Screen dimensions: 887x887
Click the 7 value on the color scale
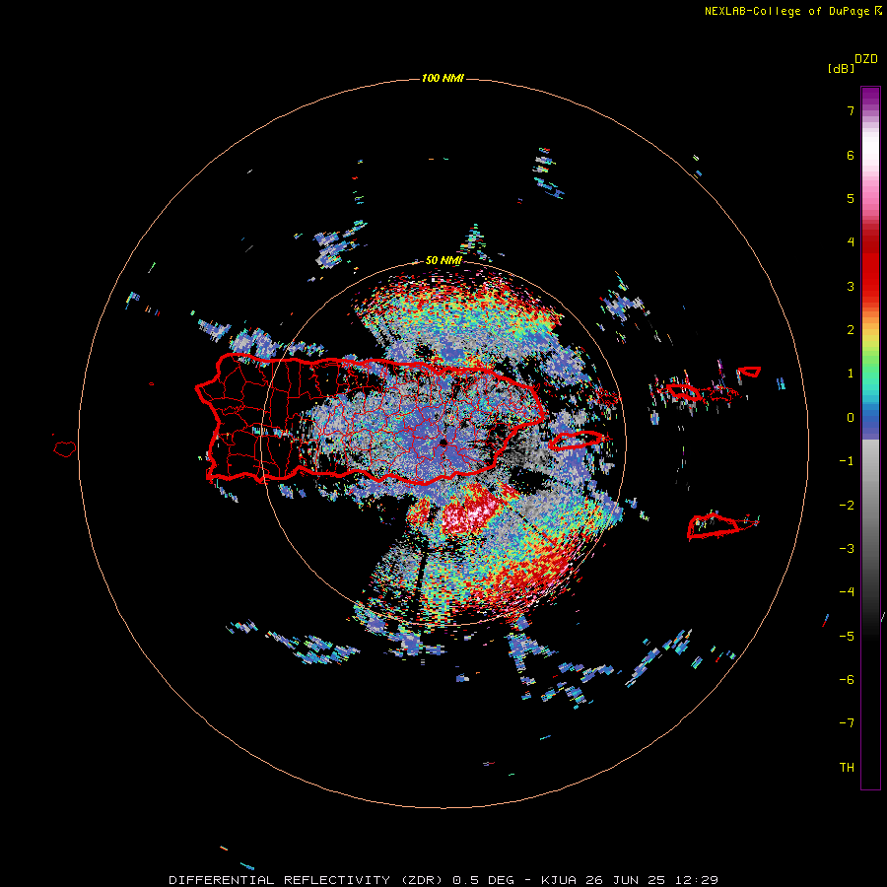pyautogui.click(x=851, y=110)
